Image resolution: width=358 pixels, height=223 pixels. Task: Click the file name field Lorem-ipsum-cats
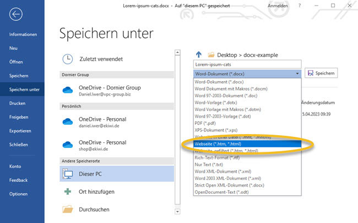pos(247,65)
